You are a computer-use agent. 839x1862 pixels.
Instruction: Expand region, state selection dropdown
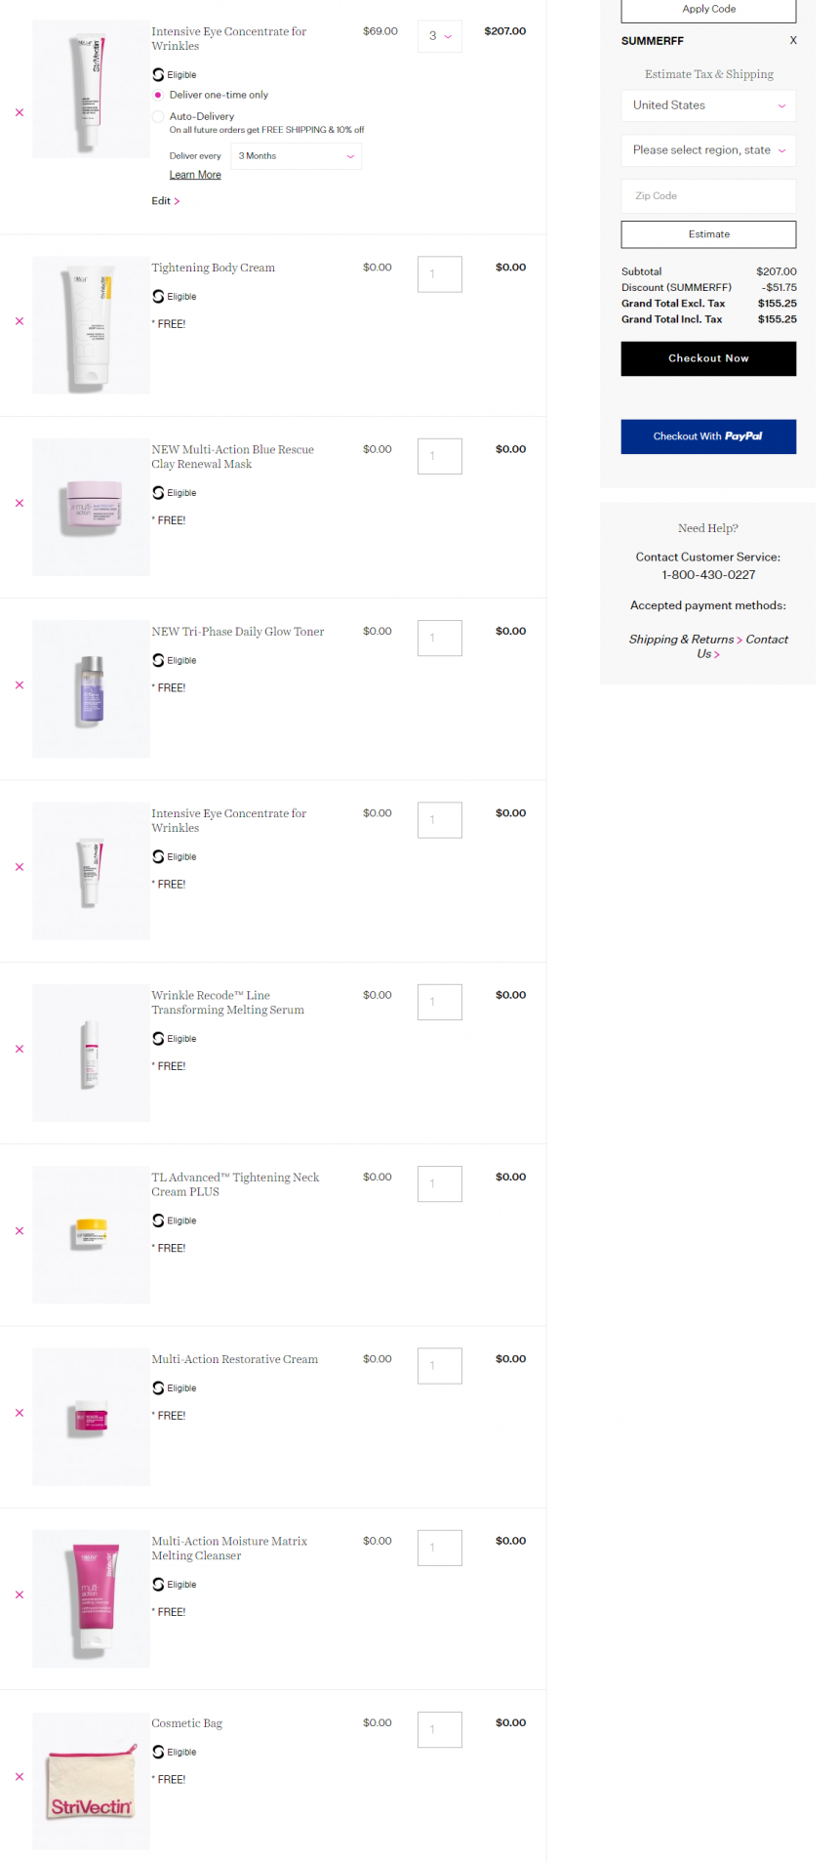(708, 150)
